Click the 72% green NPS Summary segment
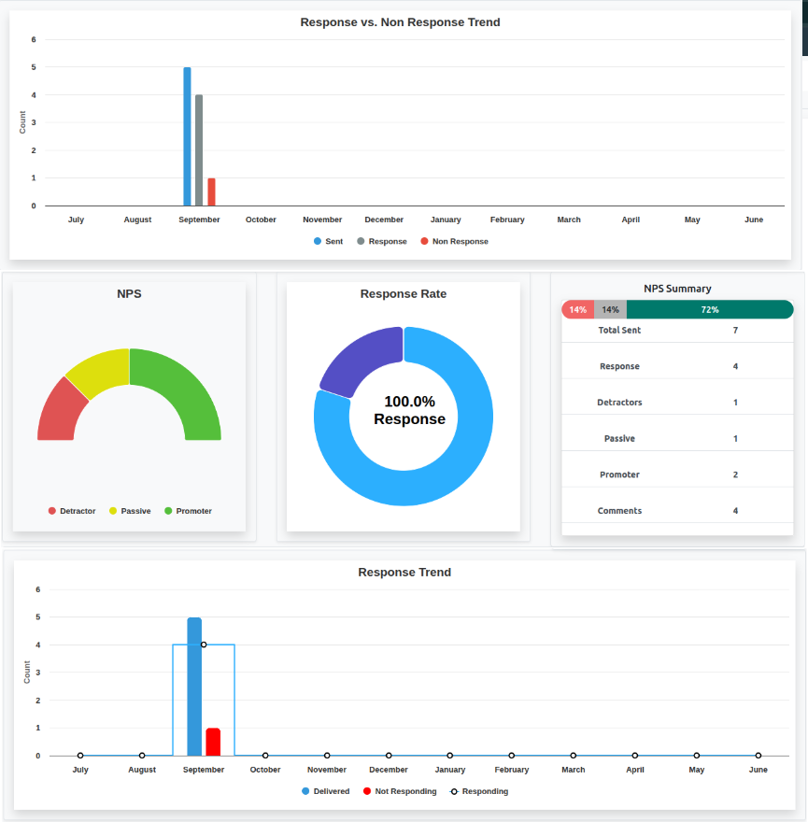 [x=710, y=309]
